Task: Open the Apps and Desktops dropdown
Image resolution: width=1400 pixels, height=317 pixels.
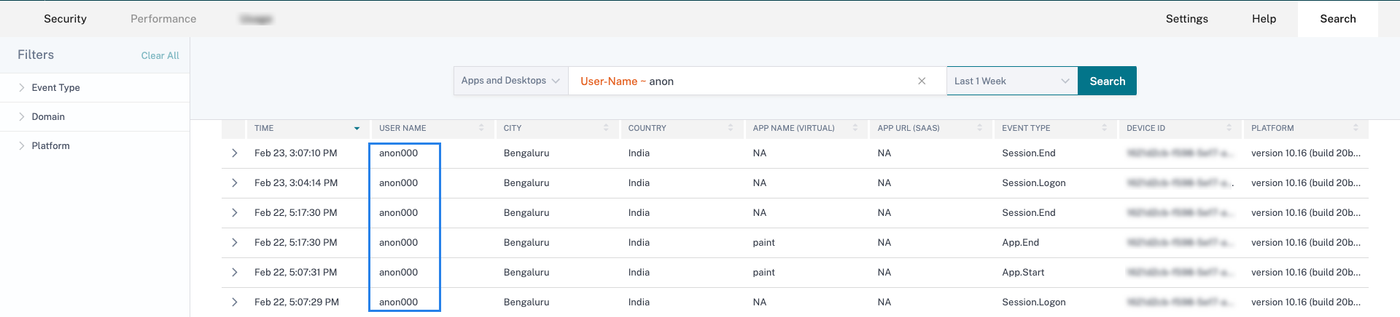Action: pos(510,81)
